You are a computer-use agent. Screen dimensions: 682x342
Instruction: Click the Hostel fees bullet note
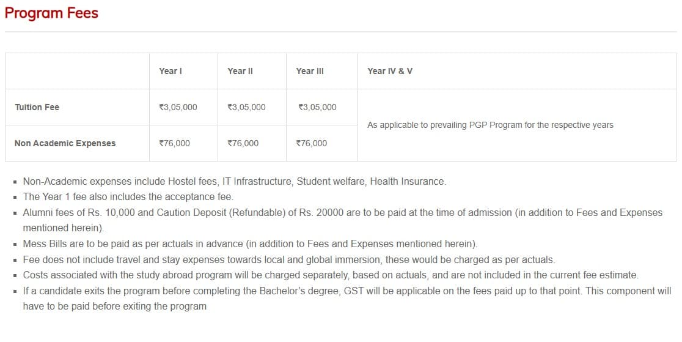click(234, 181)
